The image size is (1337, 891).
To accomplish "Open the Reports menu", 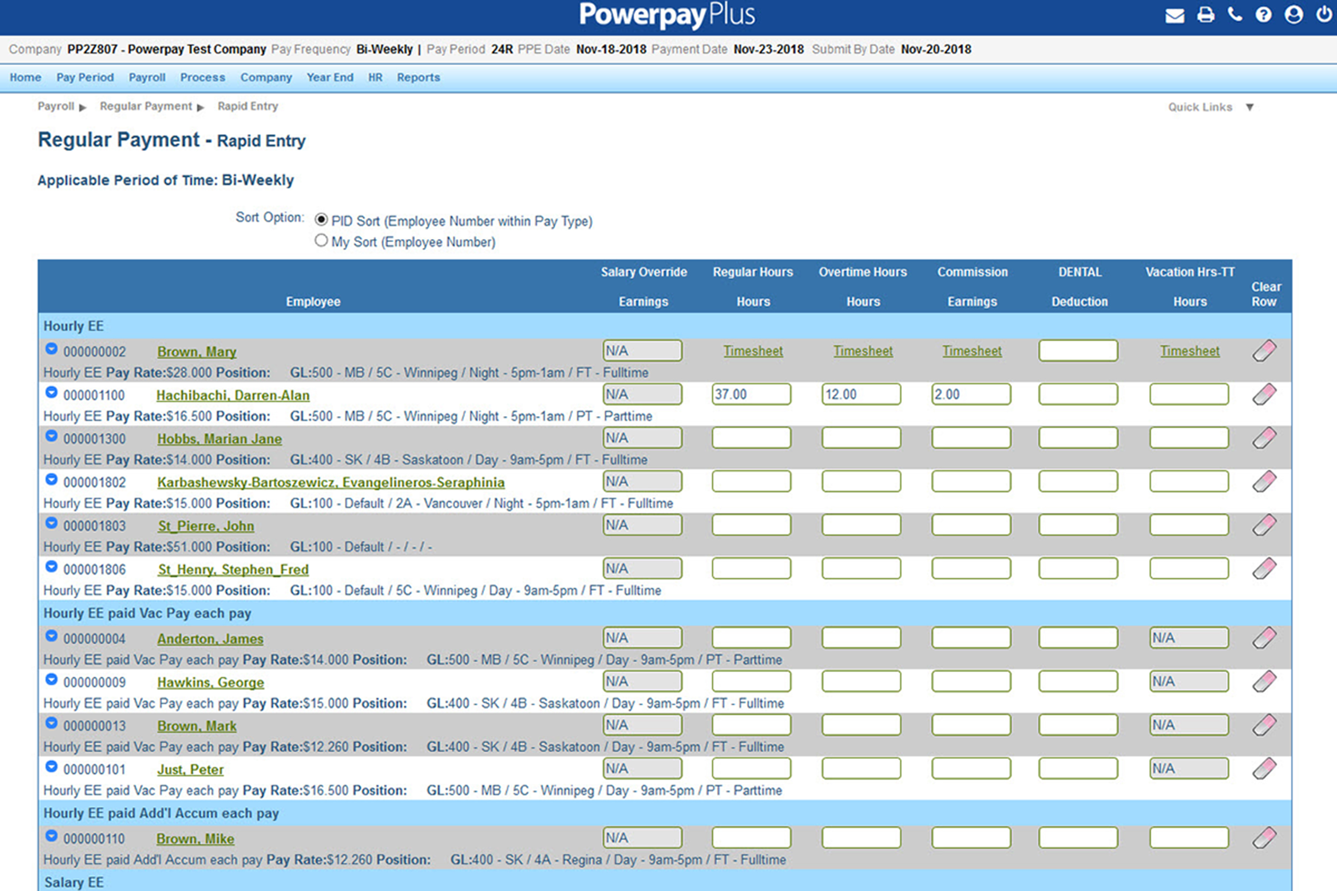I will tap(419, 77).
